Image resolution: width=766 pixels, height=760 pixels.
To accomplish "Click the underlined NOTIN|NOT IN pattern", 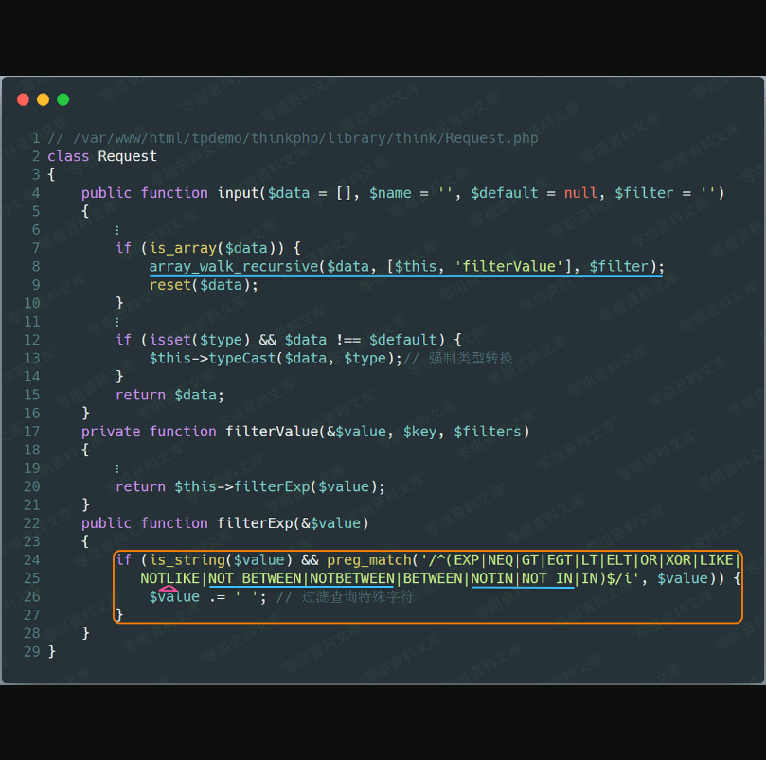I will click(523, 578).
